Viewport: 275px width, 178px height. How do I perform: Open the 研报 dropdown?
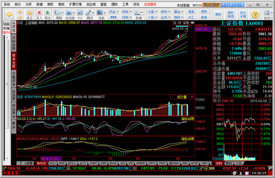point(127,11)
